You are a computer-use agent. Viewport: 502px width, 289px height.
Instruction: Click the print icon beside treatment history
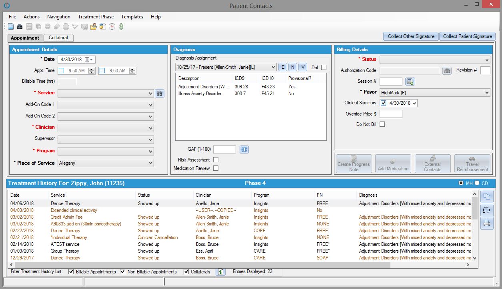coord(487,223)
